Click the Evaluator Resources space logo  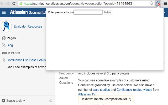pyautogui.click(x=6, y=26)
